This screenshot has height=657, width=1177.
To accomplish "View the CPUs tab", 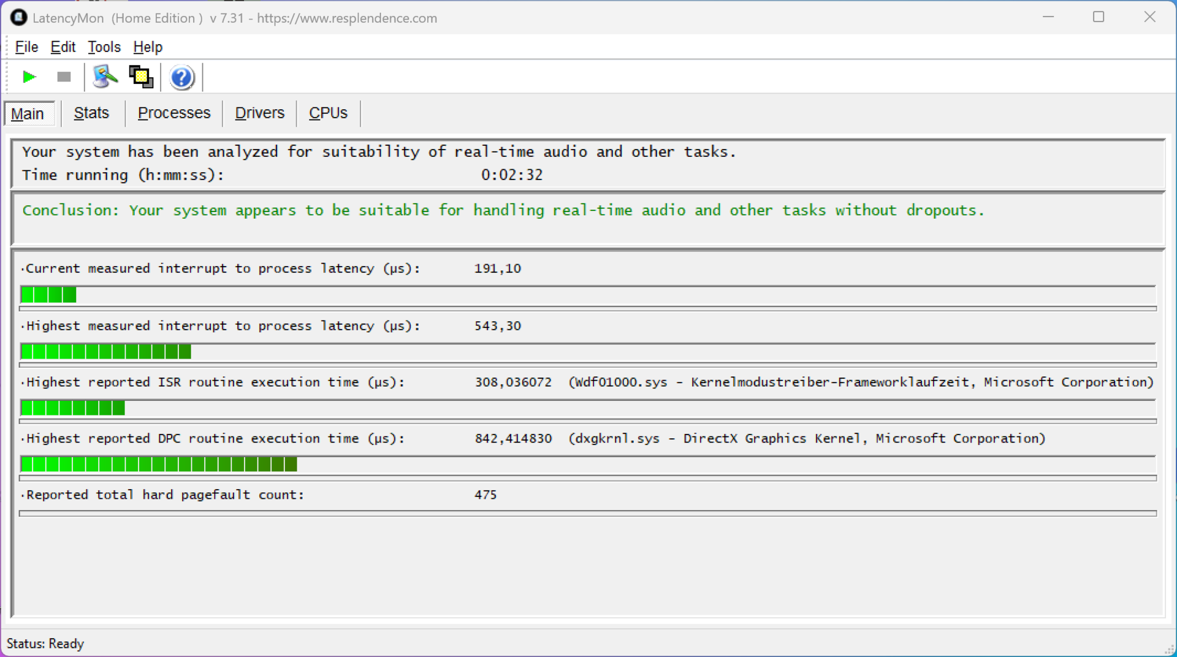I will coord(328,113).
